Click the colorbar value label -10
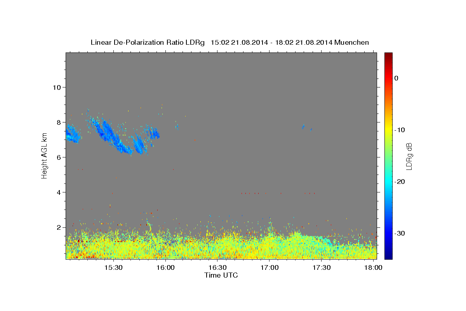Viewport: 466px width, 311px height. (400, 130)
